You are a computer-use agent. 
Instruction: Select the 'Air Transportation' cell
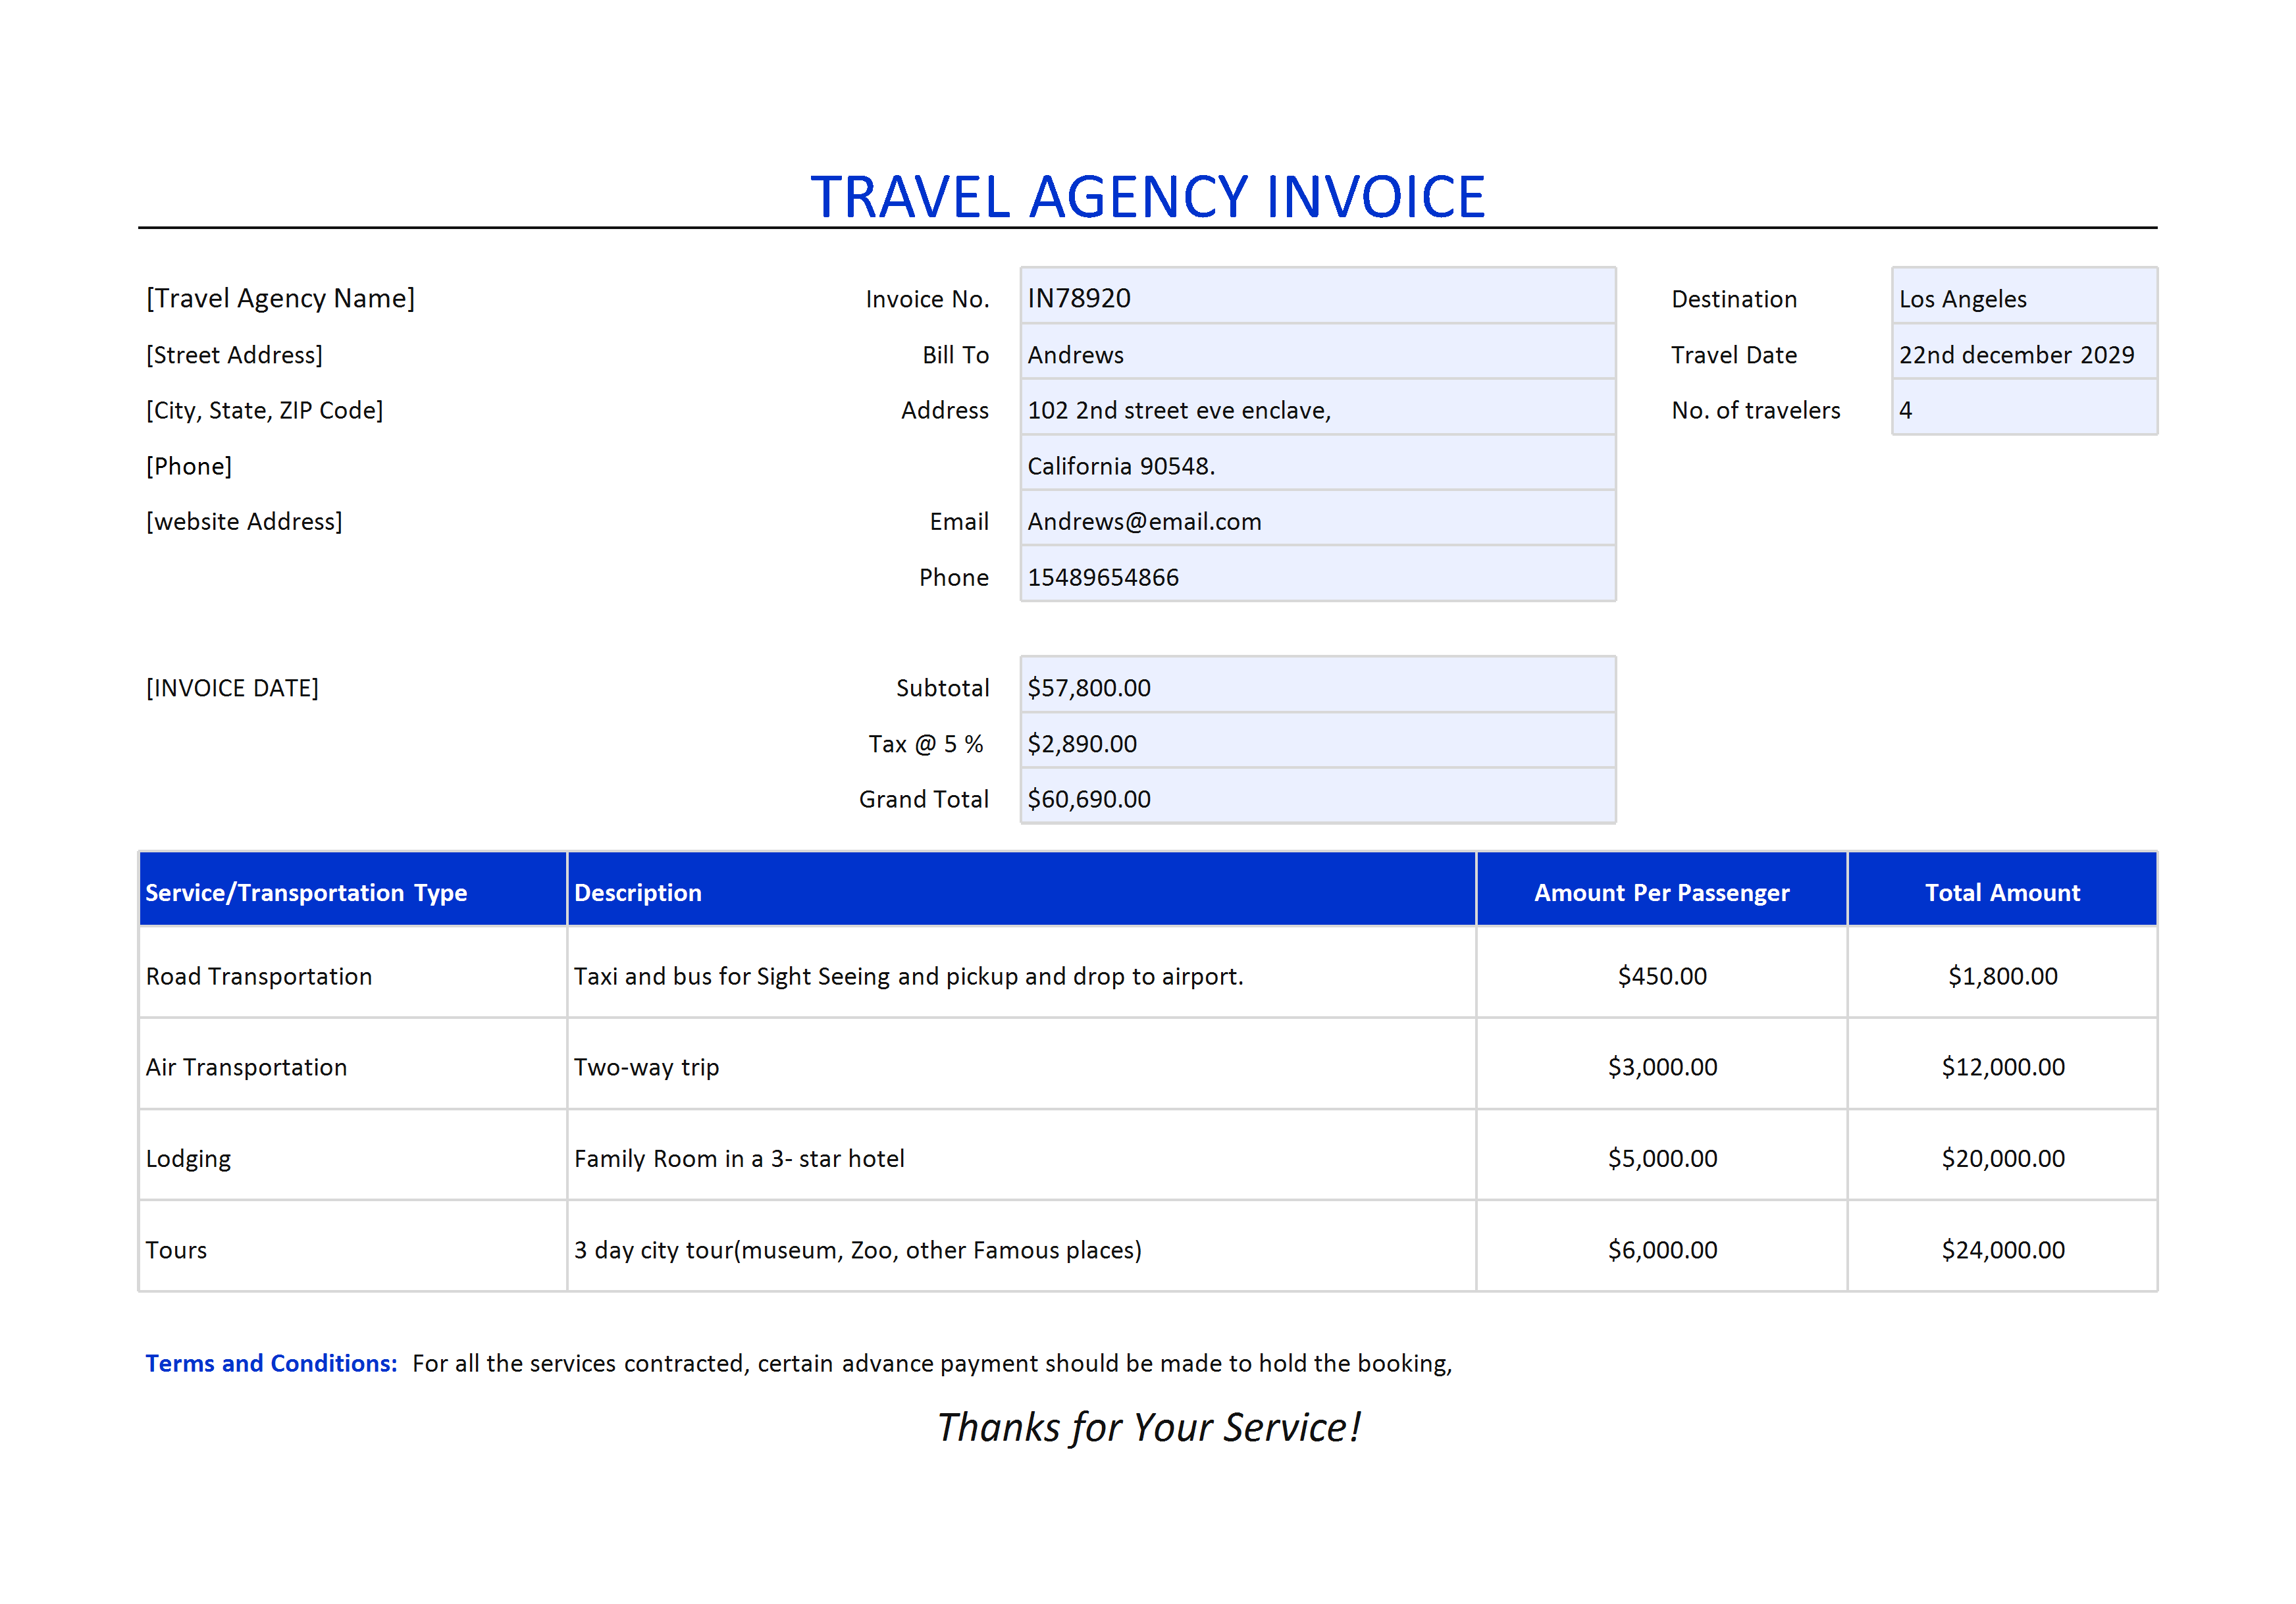click(x=353, y=1064)
